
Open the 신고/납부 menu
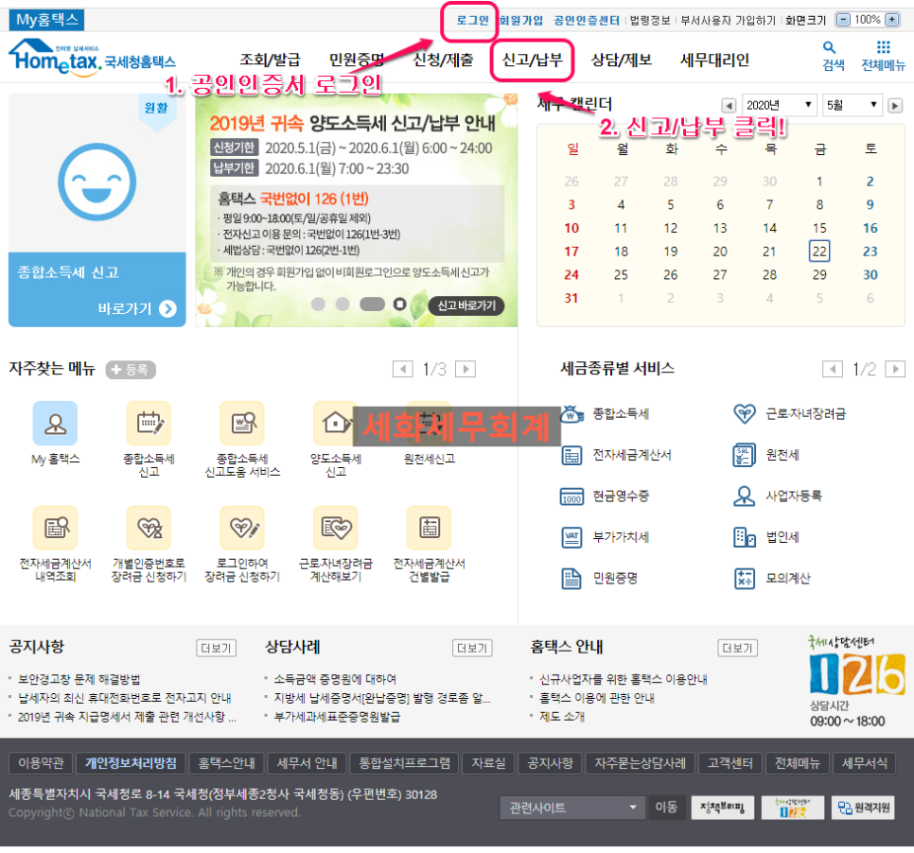pyautogui.click(x=532, y=60)
